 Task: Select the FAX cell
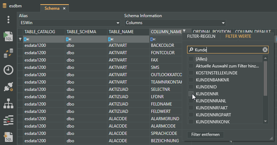click(x=166, y=60)
